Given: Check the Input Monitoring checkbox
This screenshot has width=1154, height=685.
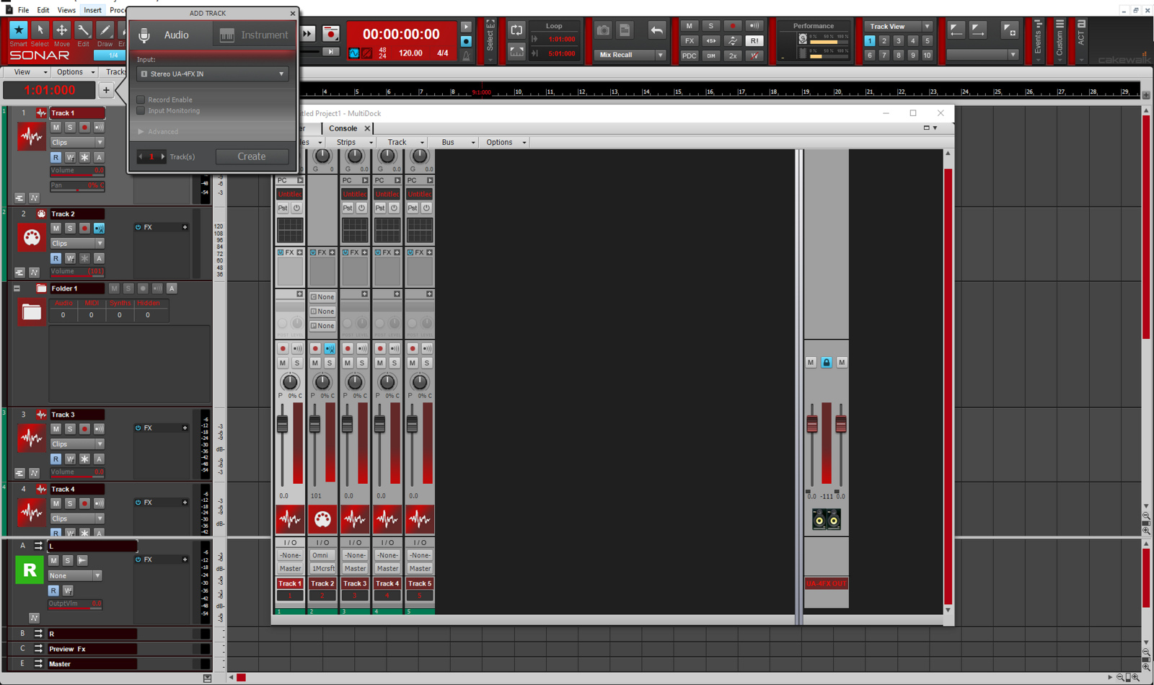Looking at the screenshot, I should point(141,111).
